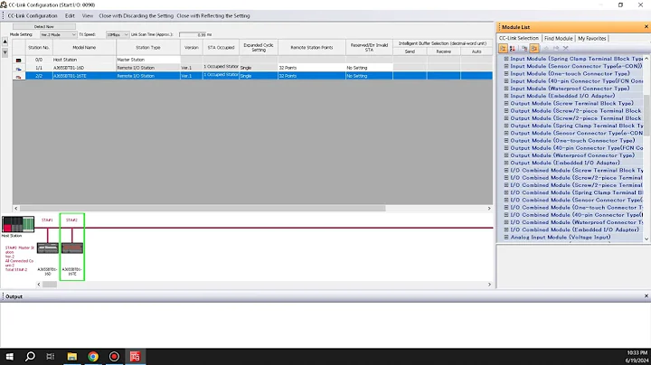
Task: Toggle the first highlighted Module List toolbar icon
Action: coord(503,49)
